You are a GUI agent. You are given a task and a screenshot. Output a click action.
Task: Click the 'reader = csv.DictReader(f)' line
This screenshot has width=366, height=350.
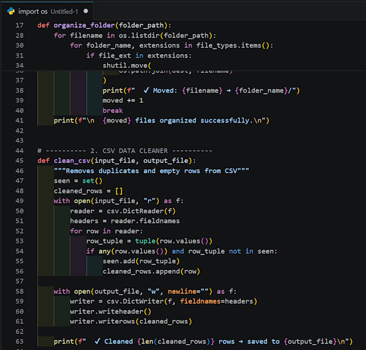tap(123, 211)
